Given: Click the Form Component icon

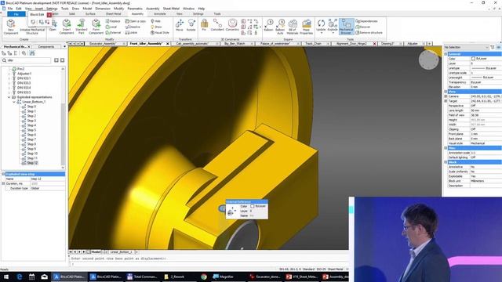Looking at the screenshot, I should pos(96,27).
